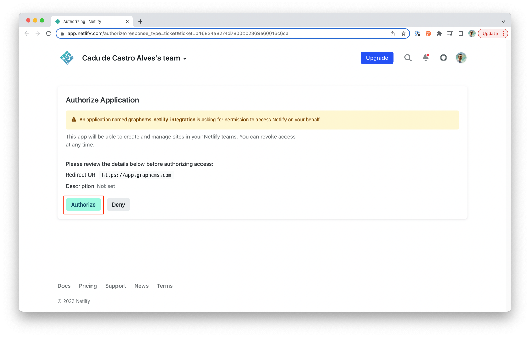Open Chrome Update menu
This screenshot has width=530, height=351.
pyautogui.click(x=493, y=33)
